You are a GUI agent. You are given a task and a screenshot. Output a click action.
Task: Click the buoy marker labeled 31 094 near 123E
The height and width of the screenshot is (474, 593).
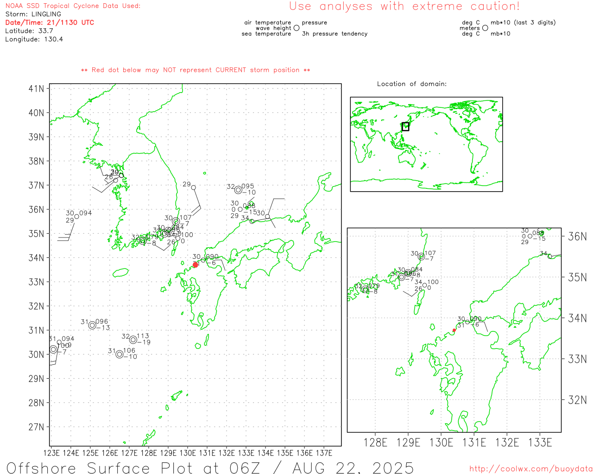(x=59, y=343)
